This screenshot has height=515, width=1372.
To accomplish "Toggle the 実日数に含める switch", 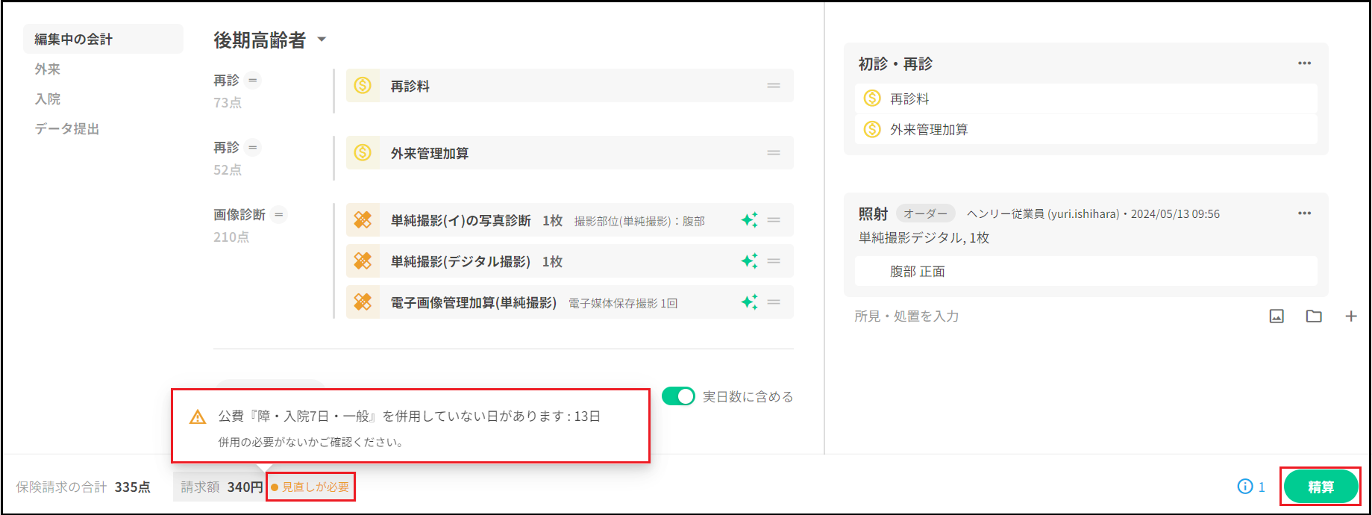I will pos(678,396).
